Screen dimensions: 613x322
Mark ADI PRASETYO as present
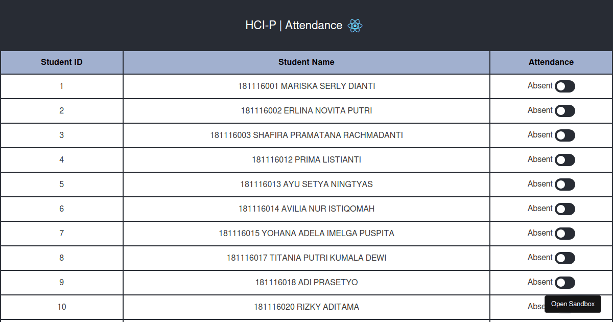564,282
